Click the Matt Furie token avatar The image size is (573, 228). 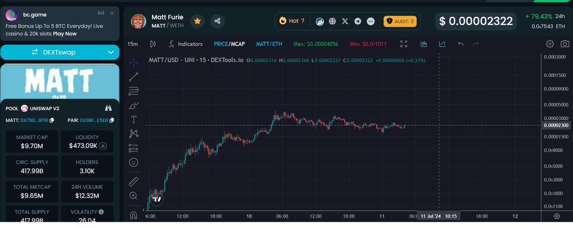point(138,21)
